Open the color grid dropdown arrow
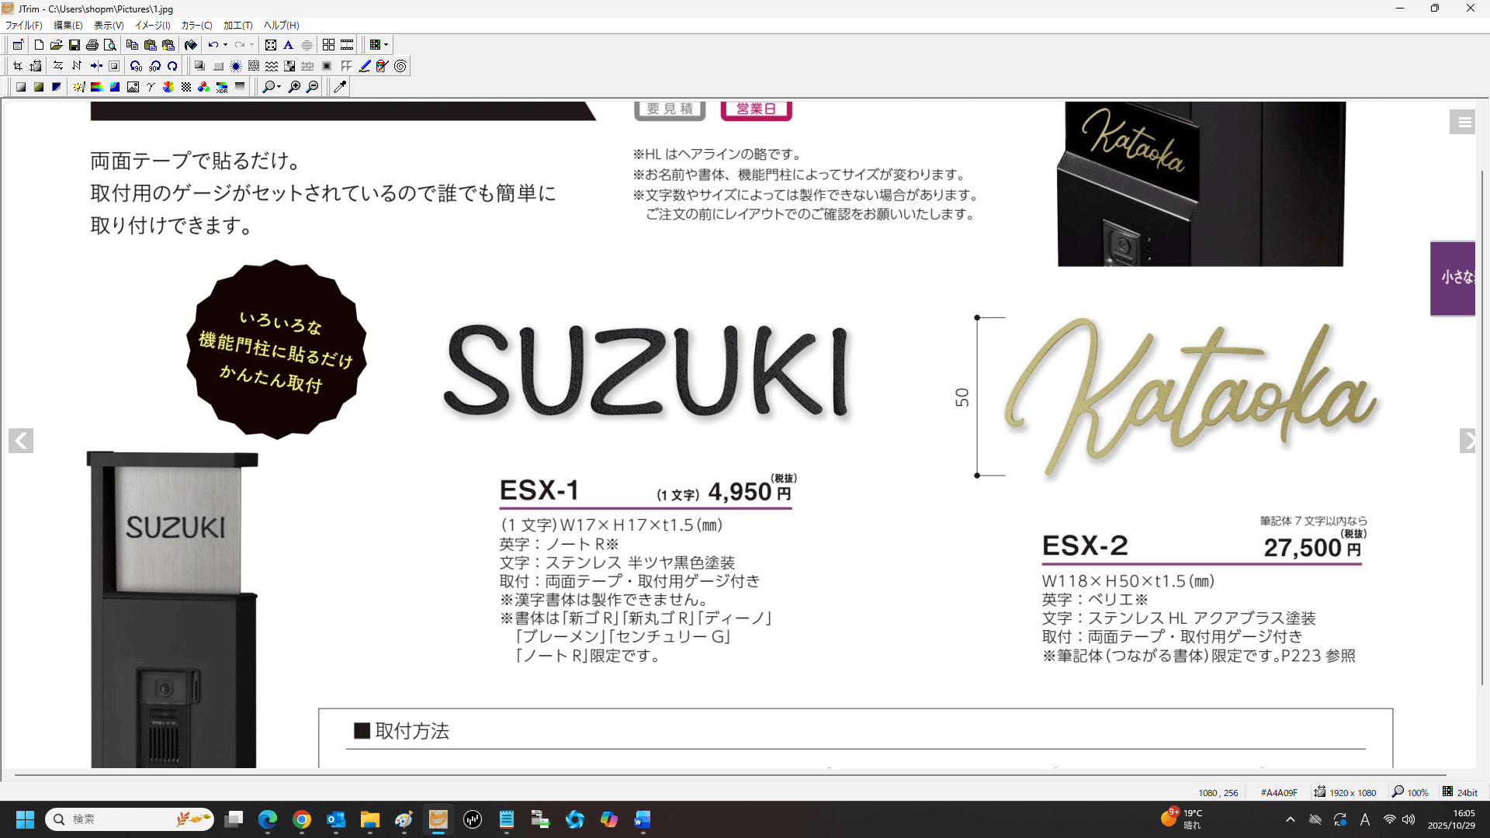The image size is (1490, 838). coord(386,45)
